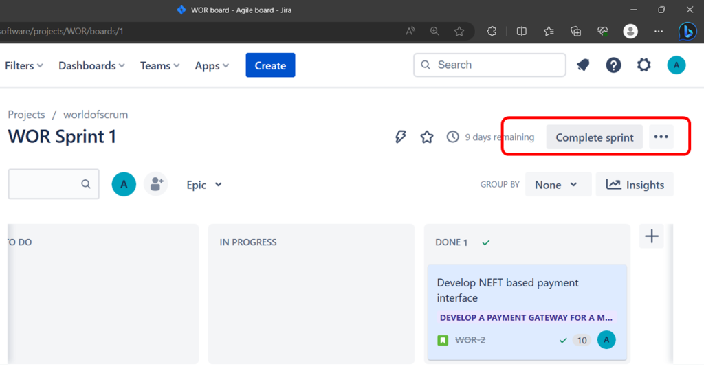Image resolution: width=704 pixels, height=384 pixels.
Task: Open Browser essentials heart icon
Action: (602, 32)
